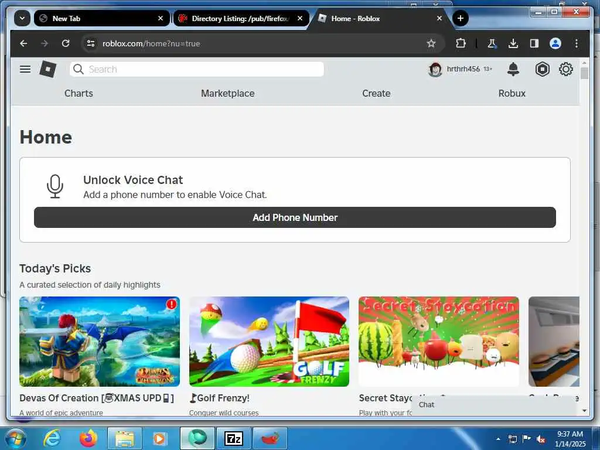
Task: Switch to the New Tab tab
Action: pyautogui.click(x=101, y=18)
